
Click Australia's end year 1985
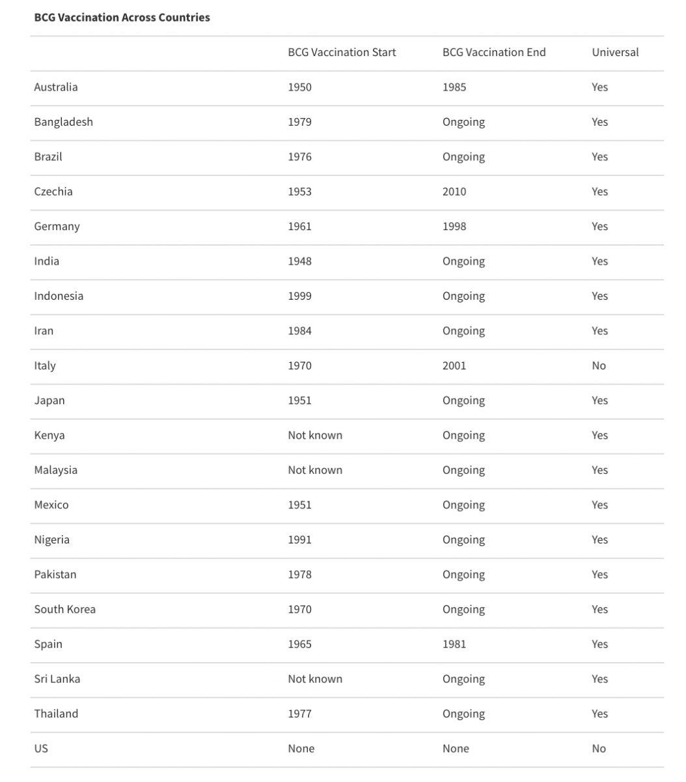pyautogui.click(x=454, y=87)
